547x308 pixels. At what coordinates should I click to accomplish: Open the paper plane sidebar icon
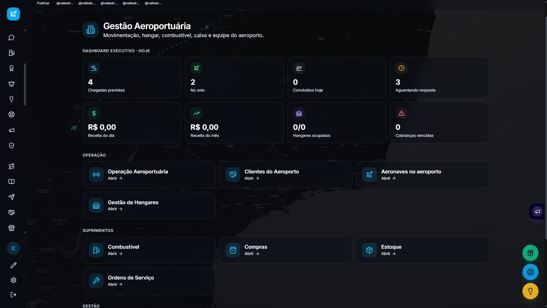(11, 197)
